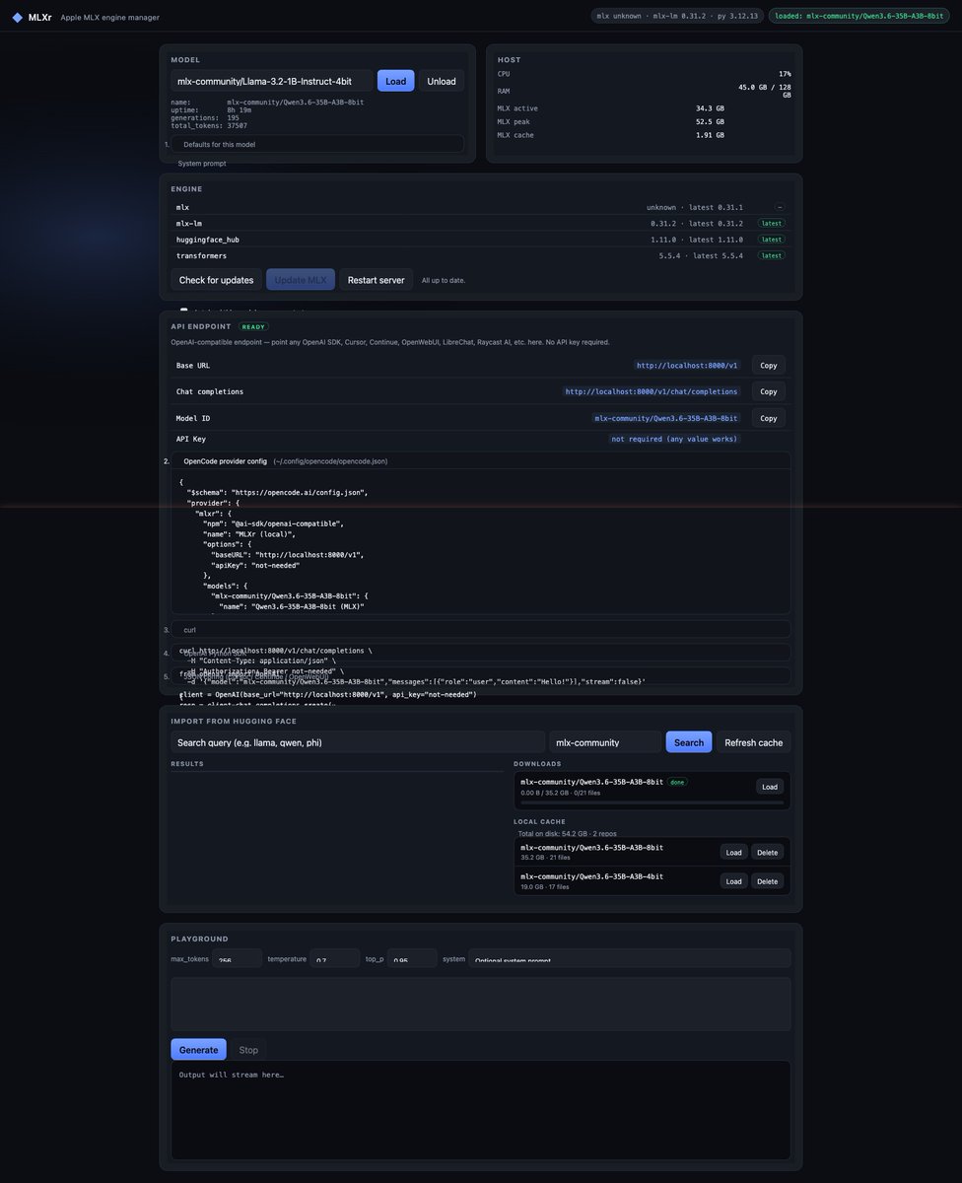962x1183 pixels.
Task: Click the CPU 17% value in Host panel
Action: (785, 73)
